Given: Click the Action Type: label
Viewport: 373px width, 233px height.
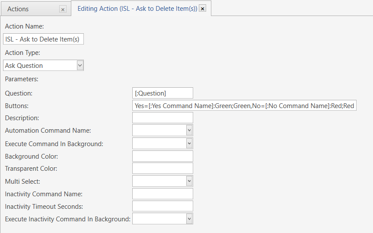Looking at the screenshot, I should [22, 53].
